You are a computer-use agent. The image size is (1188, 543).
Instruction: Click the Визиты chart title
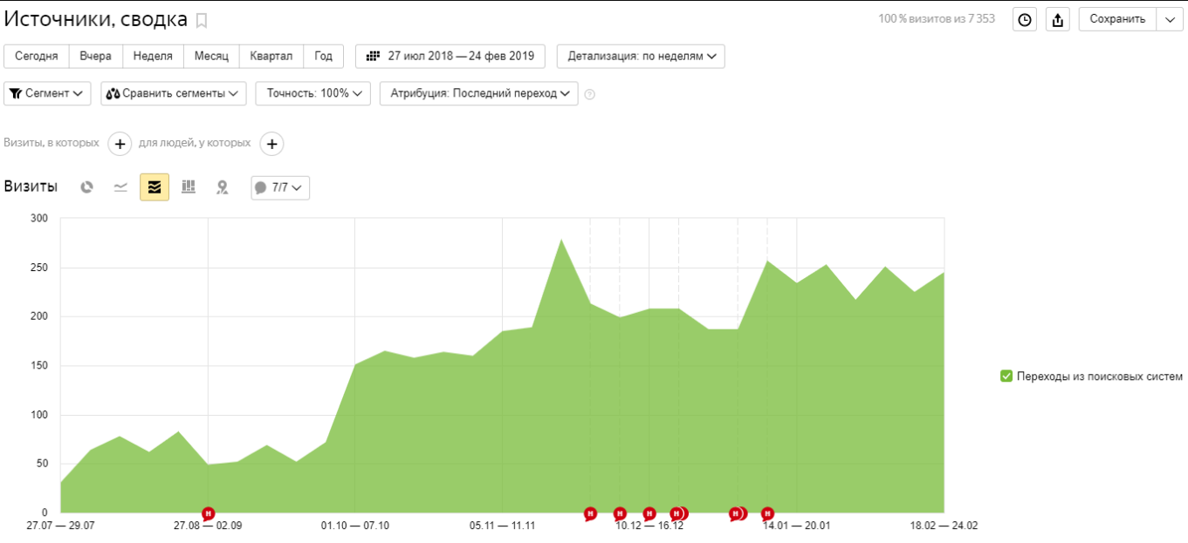click(31, 187)
